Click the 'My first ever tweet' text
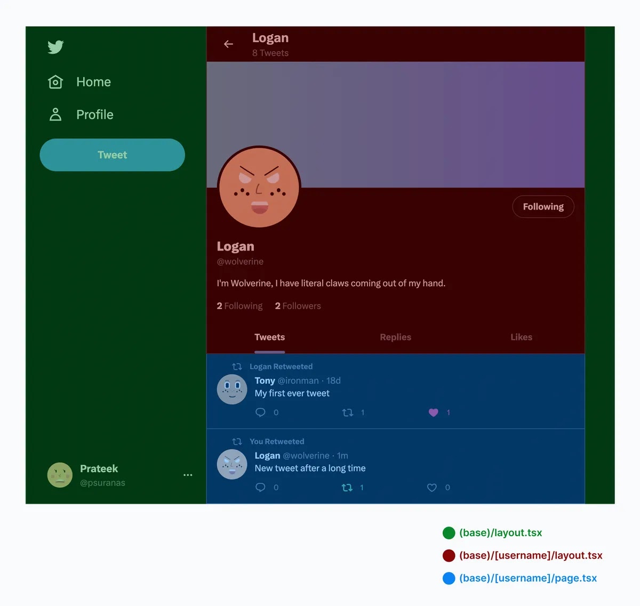640x606 pixels. pos(292,393)
